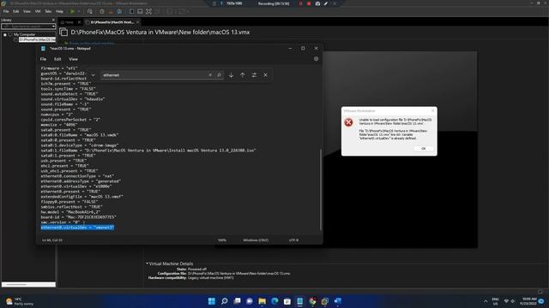Collapse the My Computer tree node
The height and width of the screenshot is (308, 549).
pos(5,34)
